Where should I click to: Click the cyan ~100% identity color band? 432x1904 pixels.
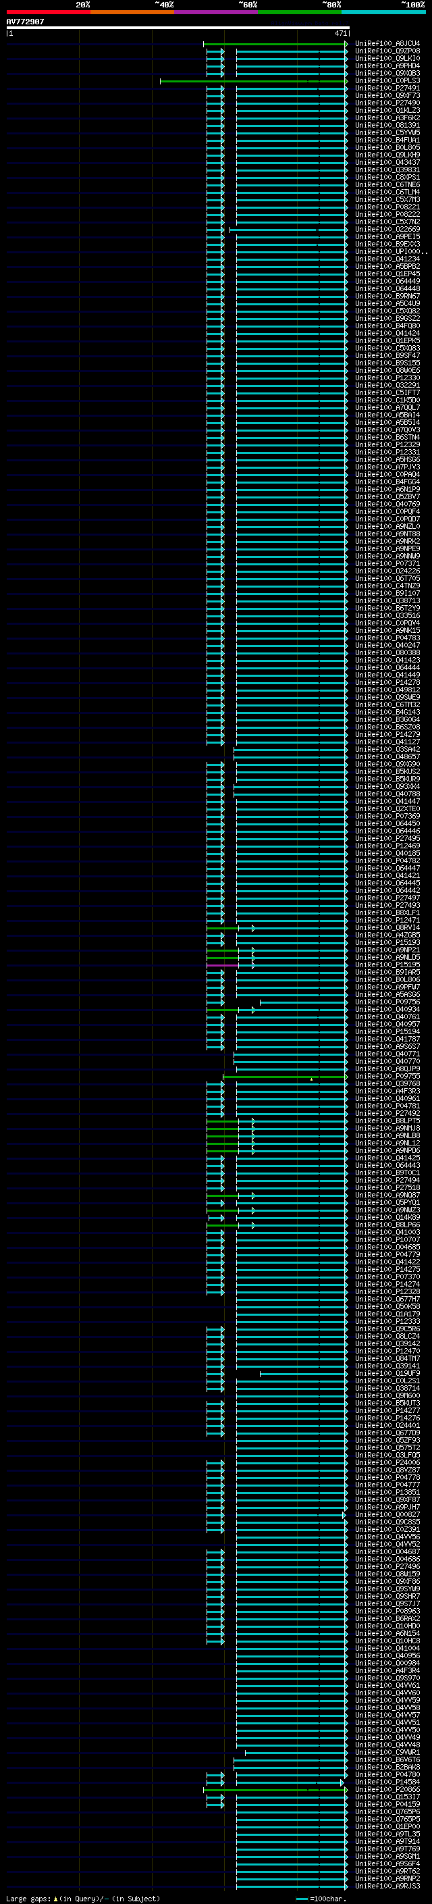tap(383, 13)
